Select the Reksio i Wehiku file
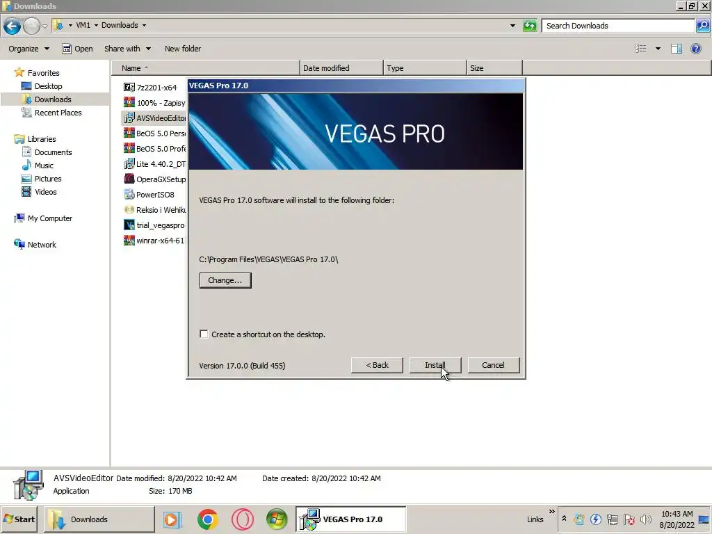Viewport: 712px width, 534px height. coord(154,210)
